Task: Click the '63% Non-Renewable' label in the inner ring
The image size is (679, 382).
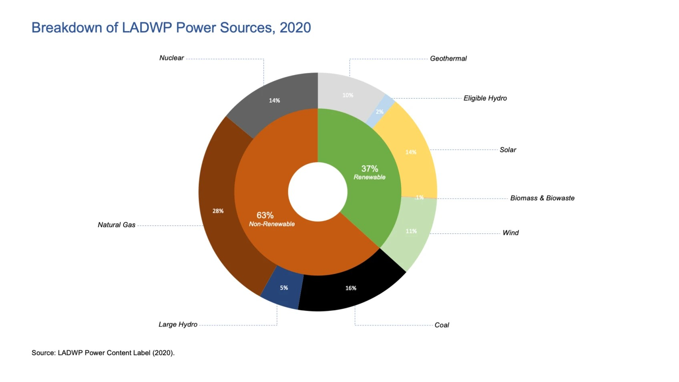Action: click(272, 219)
